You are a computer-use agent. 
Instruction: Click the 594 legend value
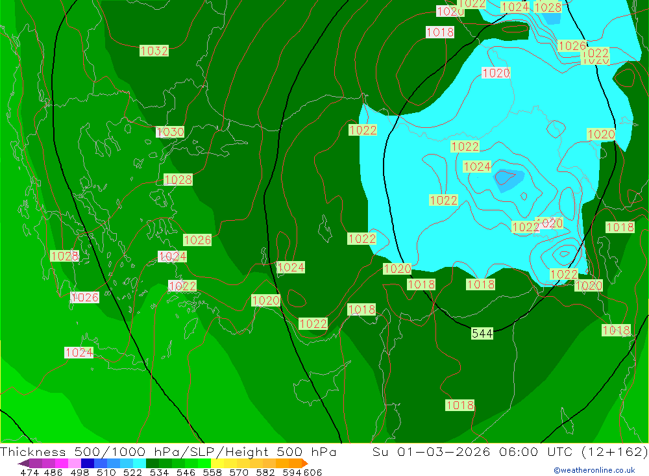[291, 472]
